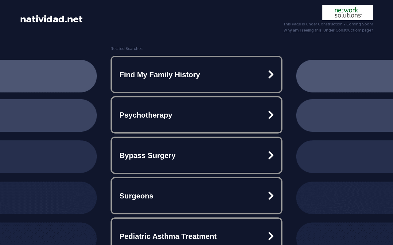Open 'Why am I seeing this Under Construction page?' link
Viewport: 393px width, 245px height.
[328, 30]
